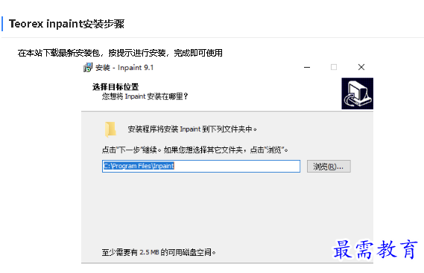Click the setup computer image icon
The width and height of the screenshot is (424, 273).
(x=357, y=94)
